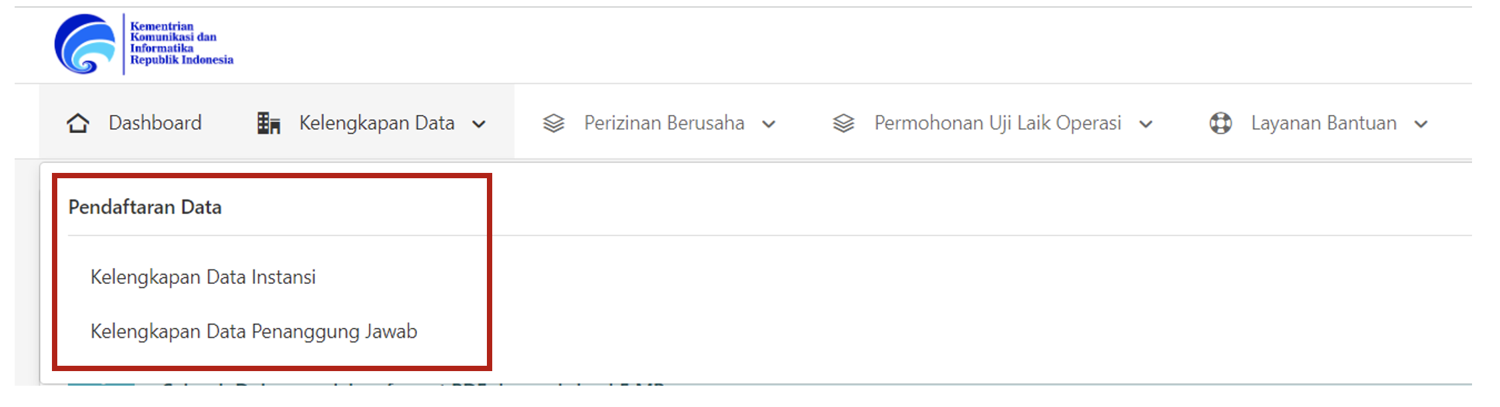Go to the Dashboard menu label

click(x=155, y=123)
